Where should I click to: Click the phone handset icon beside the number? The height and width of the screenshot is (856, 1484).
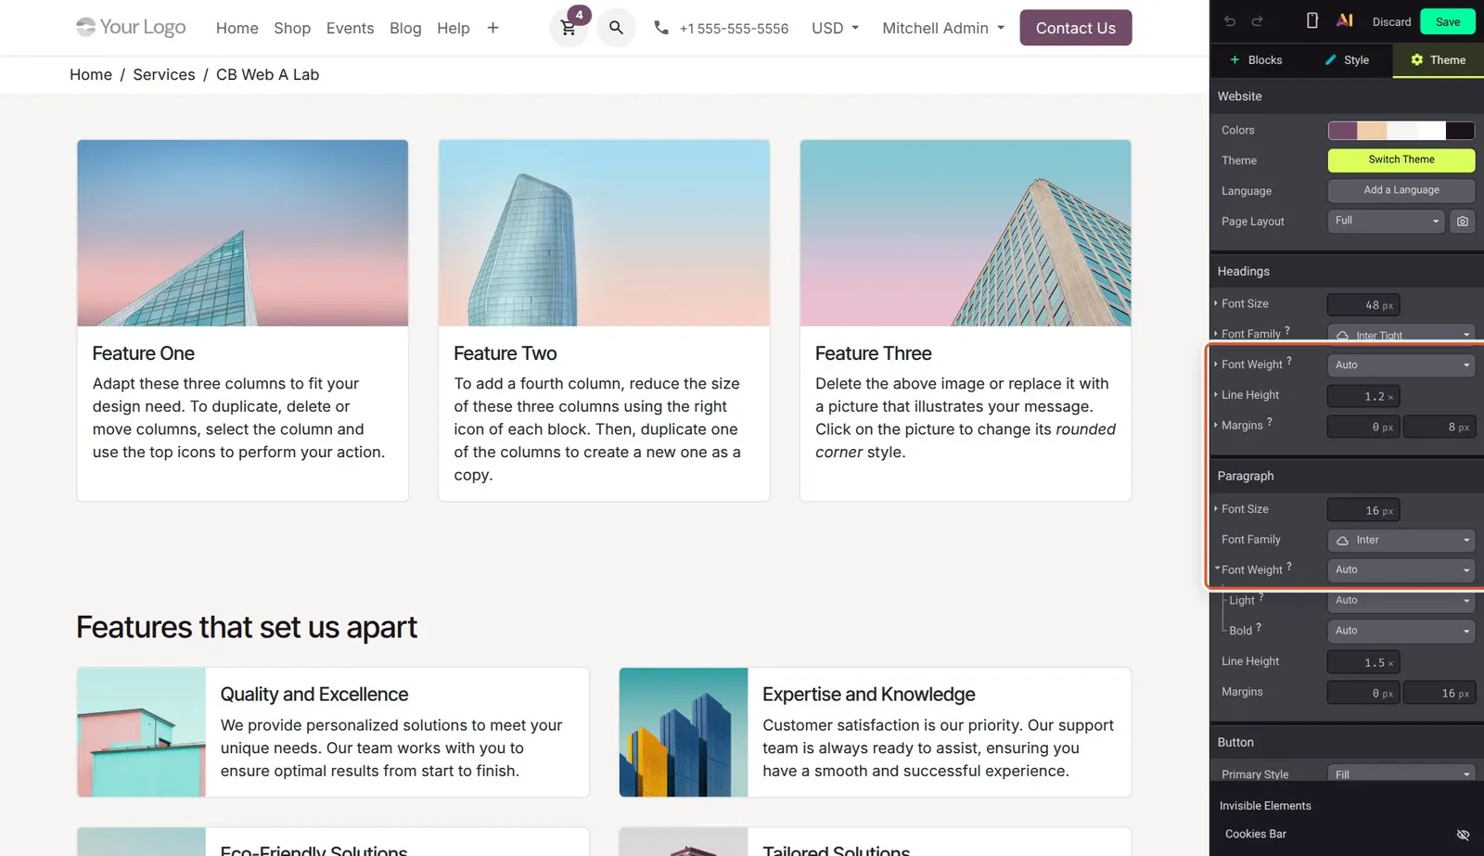(x=661, y=28)
